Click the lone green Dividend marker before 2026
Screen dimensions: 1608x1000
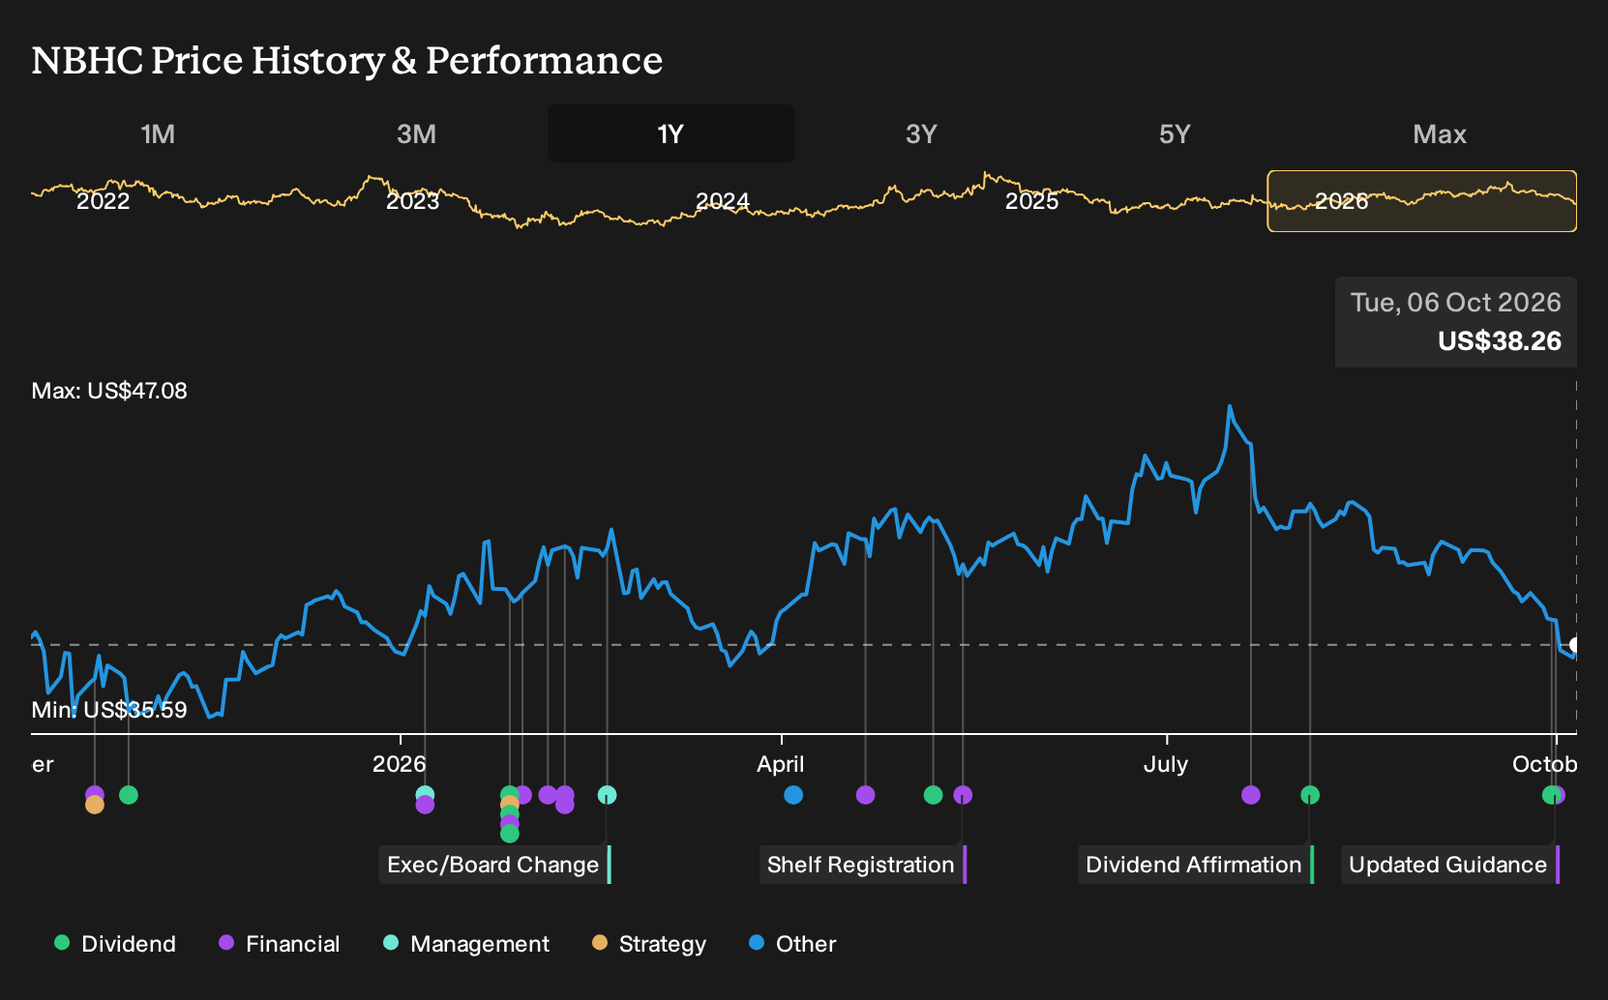tap(129, 795)
